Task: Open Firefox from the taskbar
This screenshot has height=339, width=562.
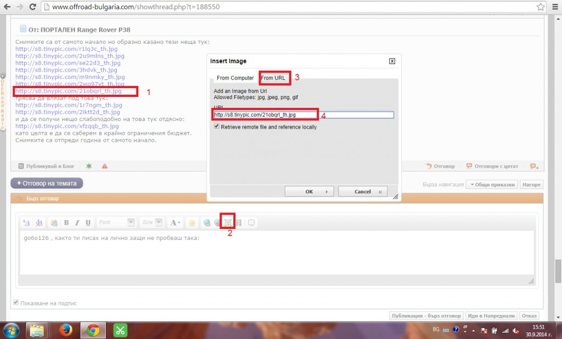Action: click(65, 330)
